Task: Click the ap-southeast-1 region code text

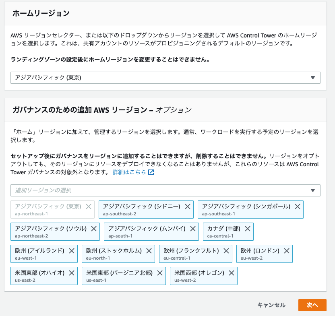Action: pos(219,214)
